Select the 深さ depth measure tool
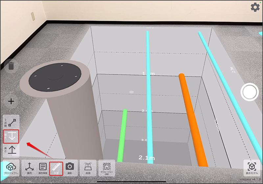 11,136
